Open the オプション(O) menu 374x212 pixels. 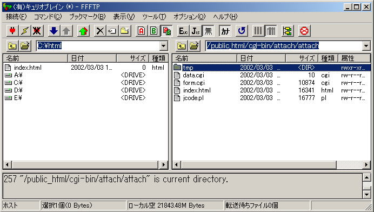click(189, 17)
